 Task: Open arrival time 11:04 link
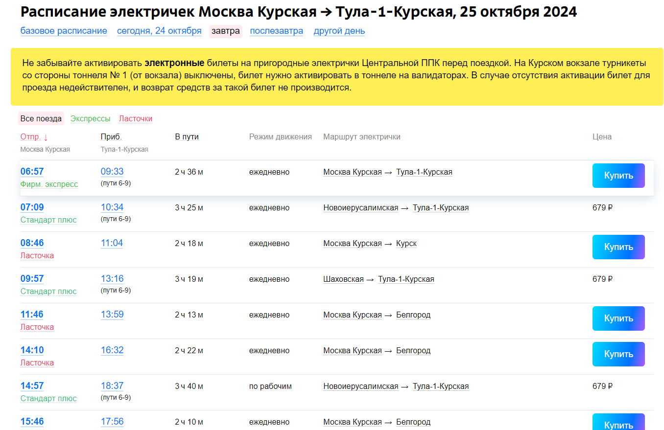click(112, 243)
